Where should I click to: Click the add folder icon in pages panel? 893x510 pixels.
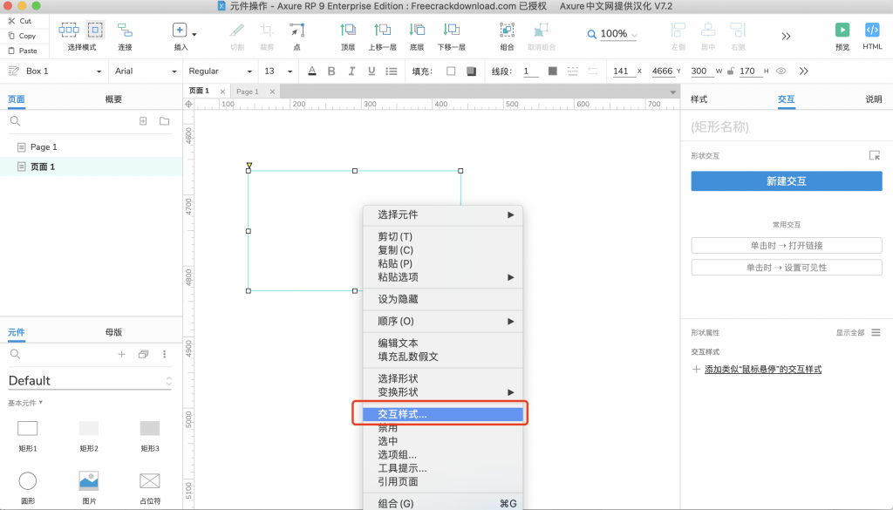click(164, 121)
